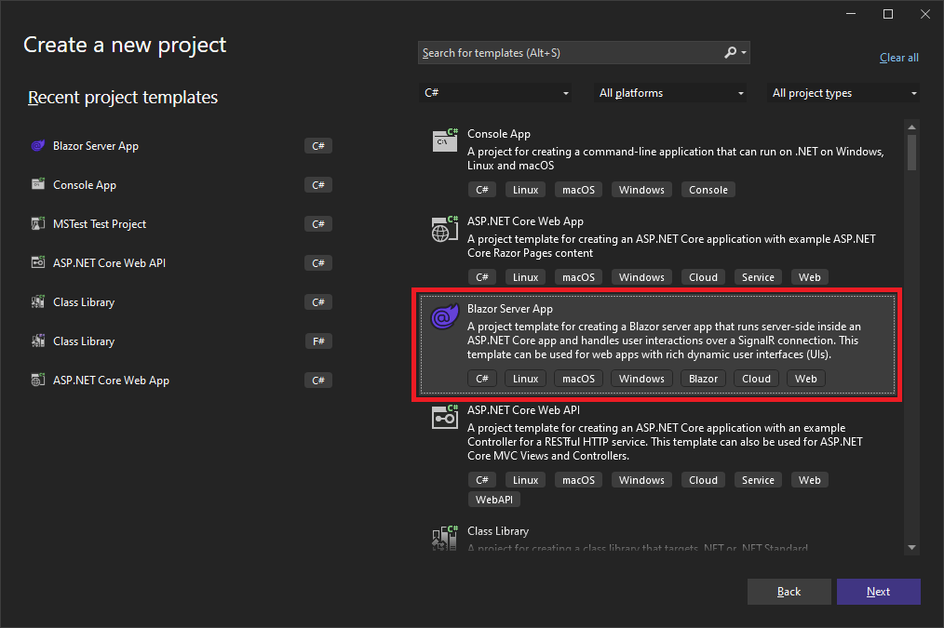The height and width of the screenshot is (628, 944).
Task: Select the Blazor Server App title in results
Action: click(510, 309)
